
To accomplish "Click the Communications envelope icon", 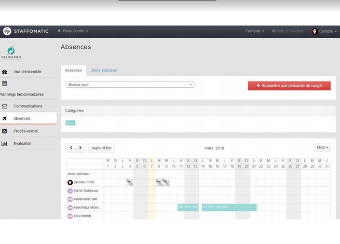I will (5, 106).
